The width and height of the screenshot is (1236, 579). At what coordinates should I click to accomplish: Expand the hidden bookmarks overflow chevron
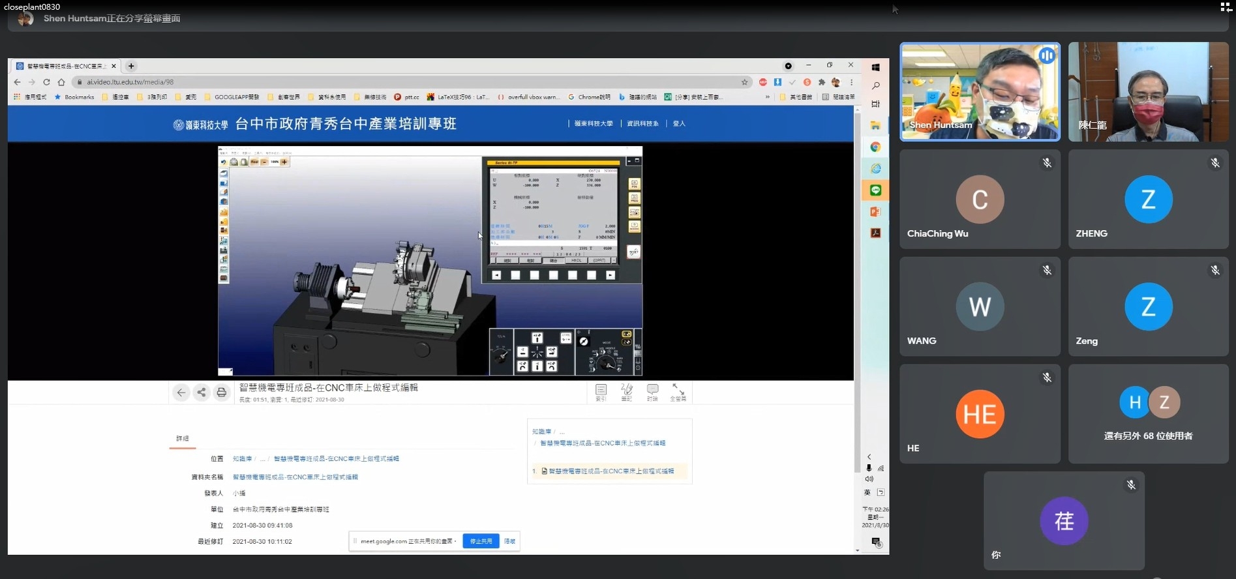(x=768, y=97)
